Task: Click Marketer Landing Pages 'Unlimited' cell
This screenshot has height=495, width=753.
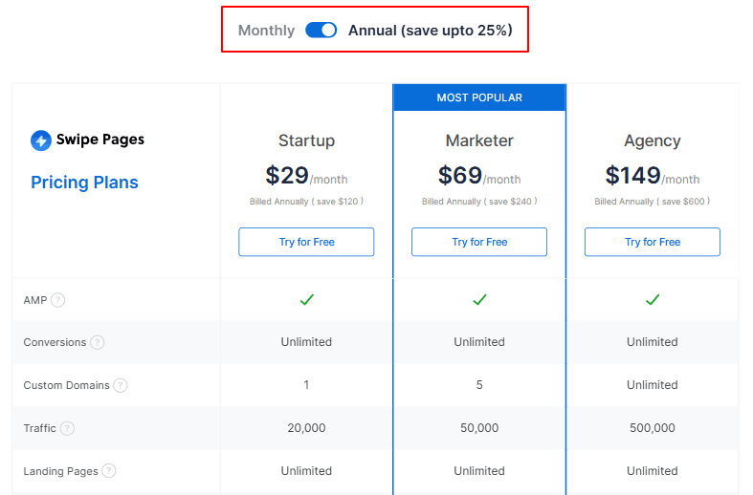Action: [x=479, y=471]
